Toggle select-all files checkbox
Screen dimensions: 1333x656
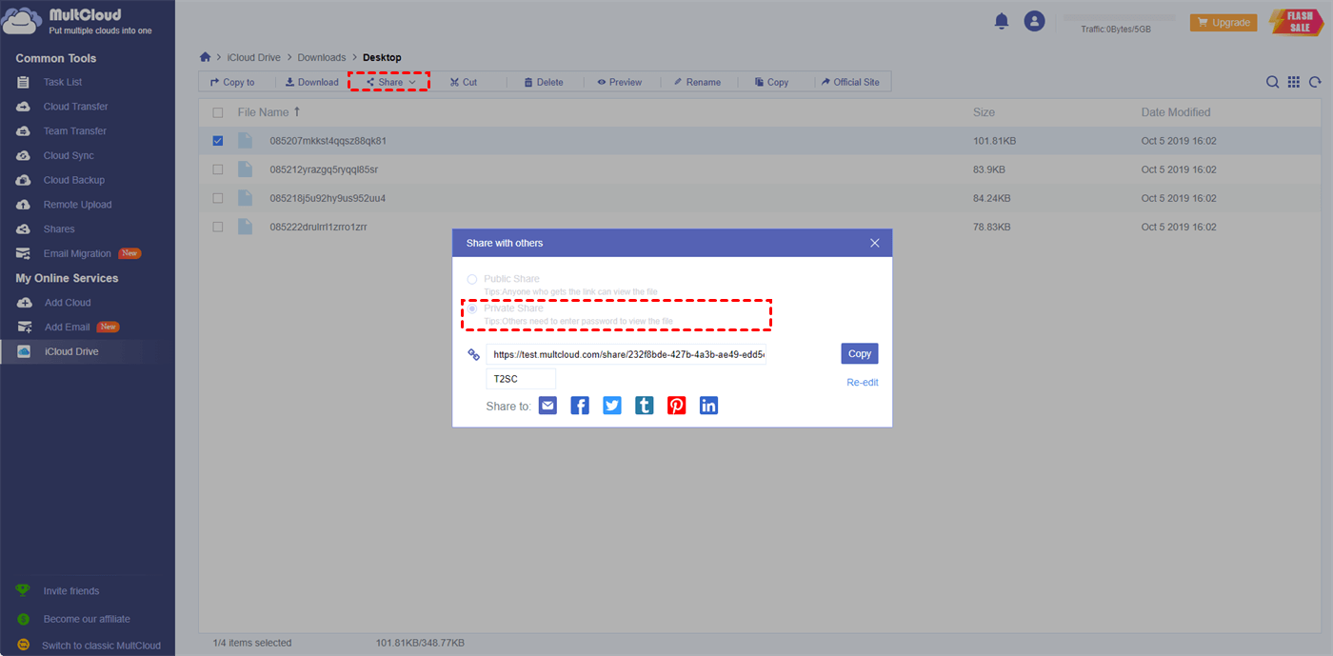(x=218, y=112)
